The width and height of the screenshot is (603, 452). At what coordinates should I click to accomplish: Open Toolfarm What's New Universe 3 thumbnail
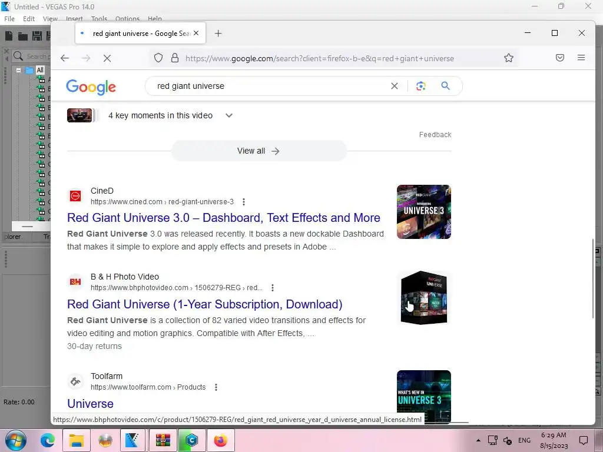coord(424,397)
